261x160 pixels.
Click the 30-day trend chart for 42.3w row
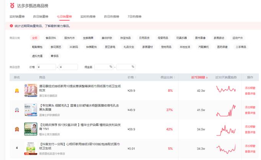[x=226, y=89]
